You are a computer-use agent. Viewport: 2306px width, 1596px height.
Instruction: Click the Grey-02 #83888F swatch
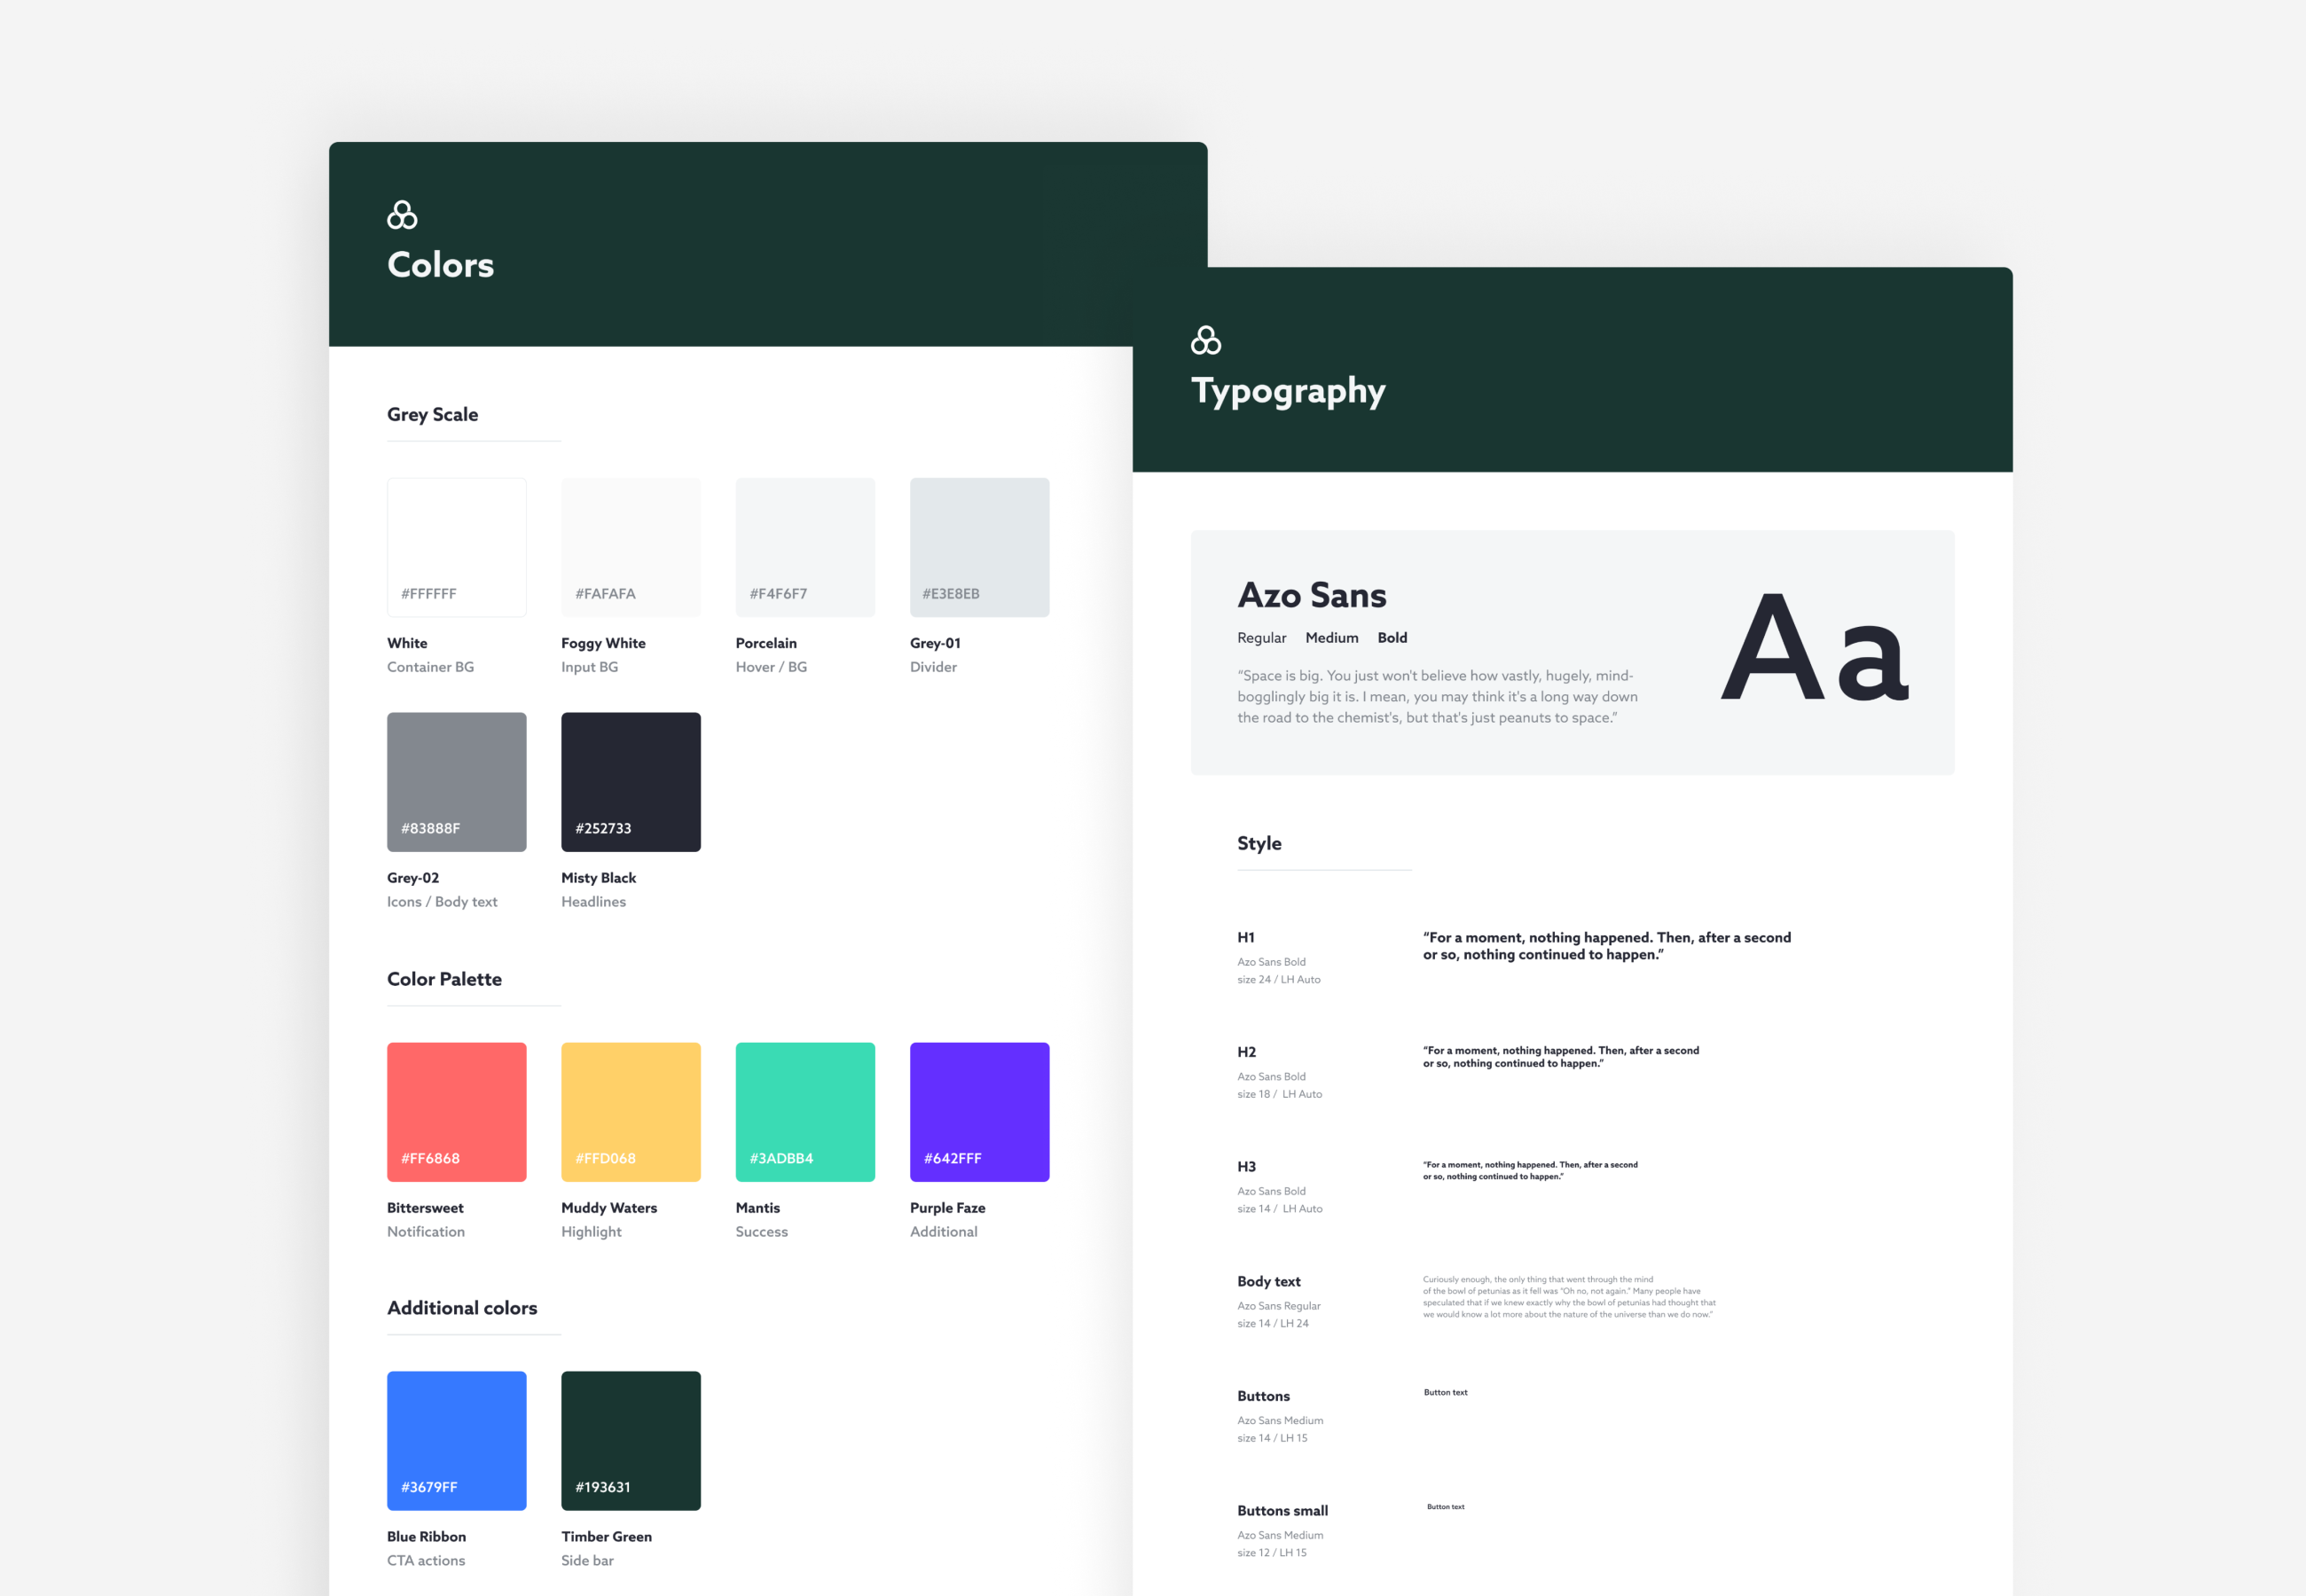click(456, 781)
